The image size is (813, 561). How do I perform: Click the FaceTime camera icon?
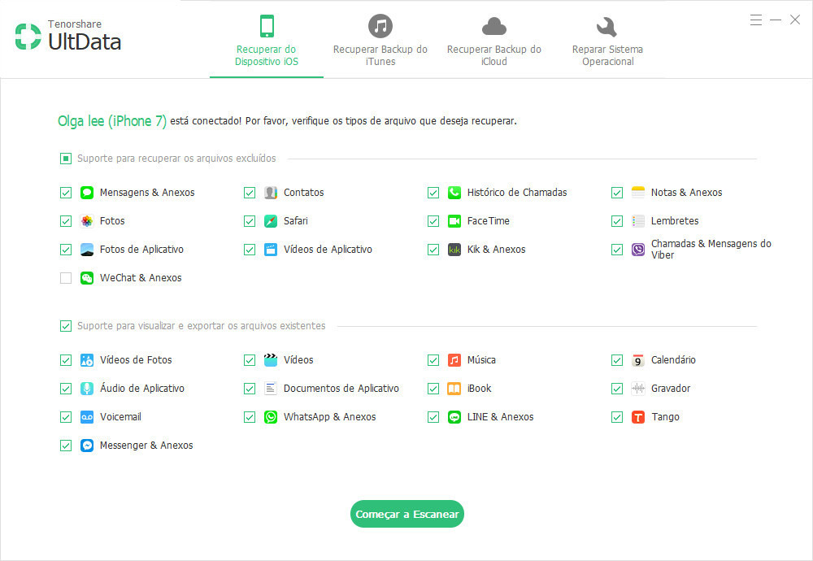[454, 221]
